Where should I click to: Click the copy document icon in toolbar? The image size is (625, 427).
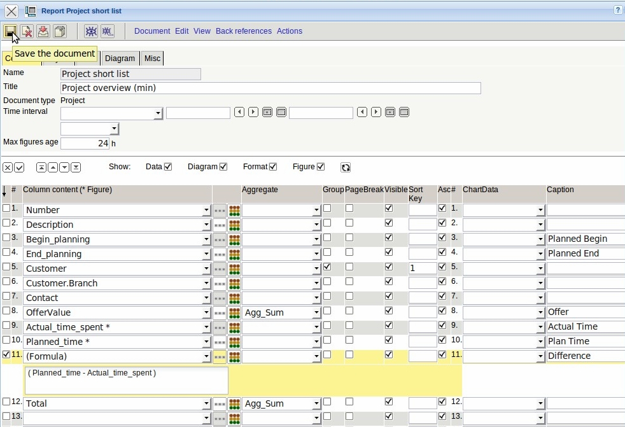(x=60, y=31)
